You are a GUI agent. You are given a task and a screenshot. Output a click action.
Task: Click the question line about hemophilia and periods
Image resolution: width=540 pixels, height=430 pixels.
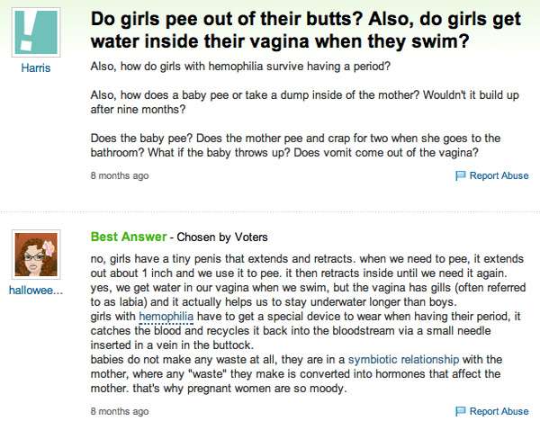241,67
